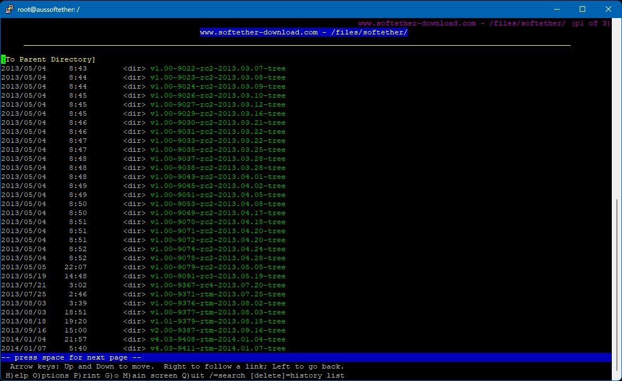Follow the v1.00-9367-rc4-2013.07.20-tree link
This screenshot has height=381, width=622.
(218, 285)
